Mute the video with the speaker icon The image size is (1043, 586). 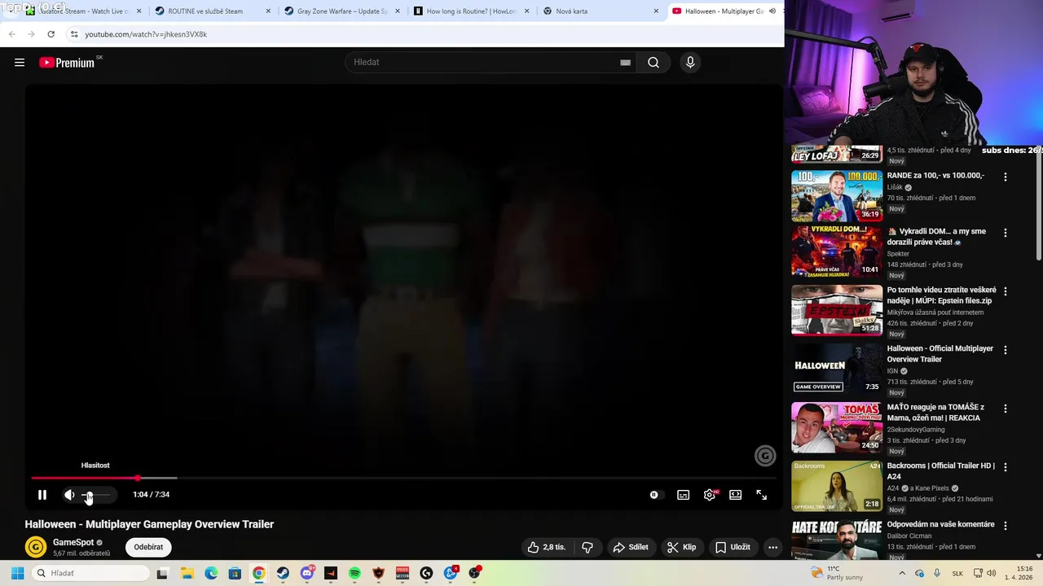click(x=69, y=495)
